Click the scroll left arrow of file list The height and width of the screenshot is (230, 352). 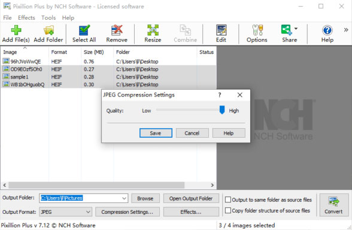[x=5, y=185]
